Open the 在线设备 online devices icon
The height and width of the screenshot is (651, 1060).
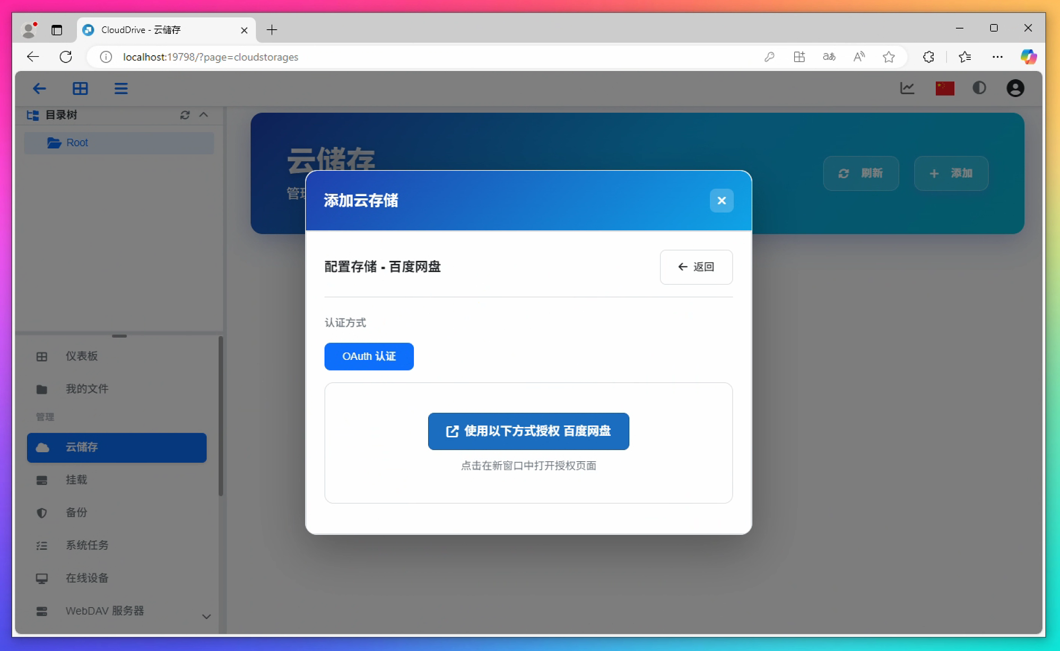42,578
